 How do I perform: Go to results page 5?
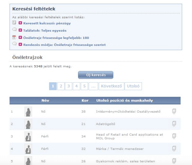(84, 86)
